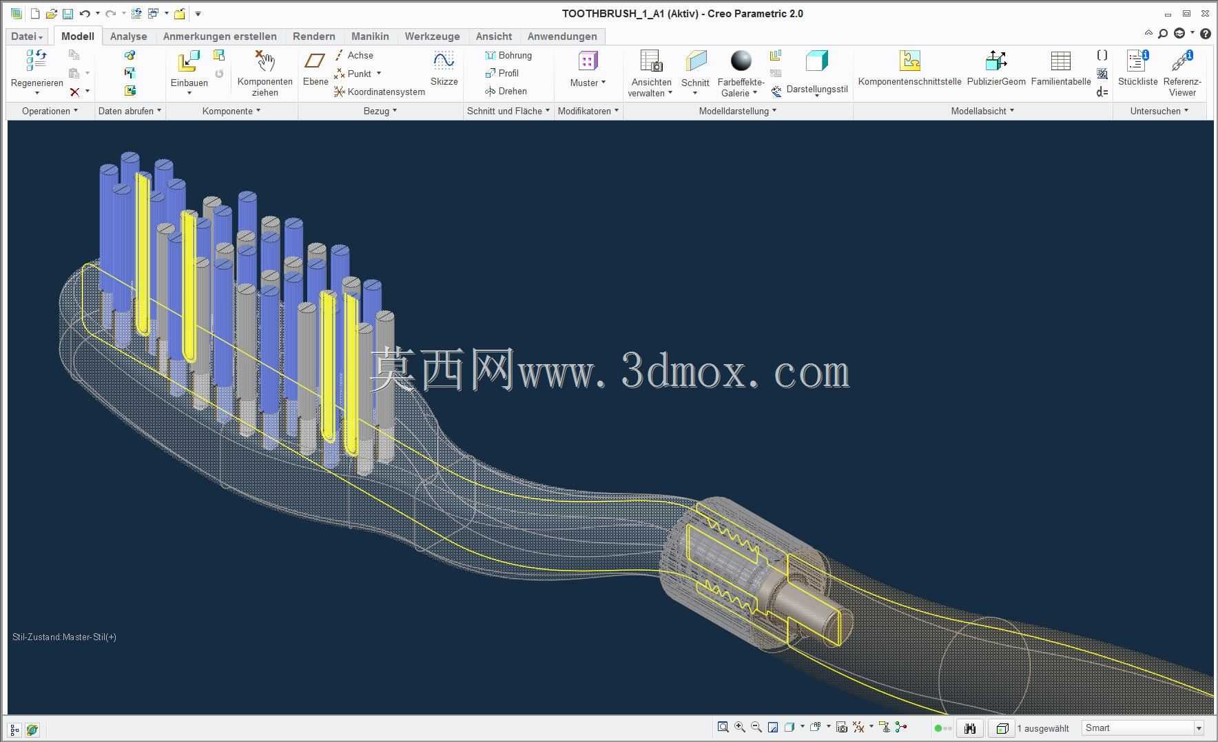The image size is (1218, 742).
Task: Click the binoculars search button
Action: [x=970, y=728]
